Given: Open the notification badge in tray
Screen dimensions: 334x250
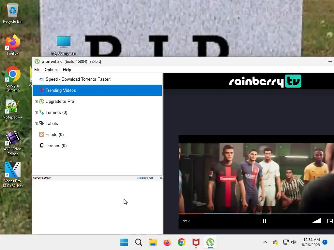Looking at the screenshot, I should tap(325, 242).
